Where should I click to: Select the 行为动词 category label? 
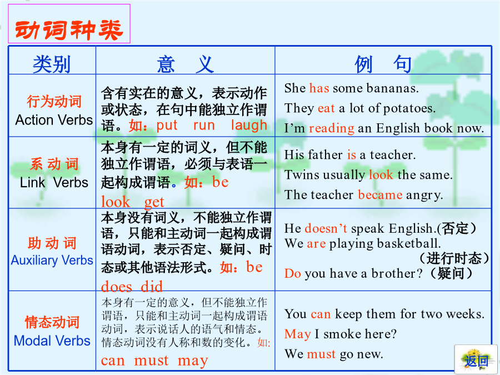click(54, 101)
